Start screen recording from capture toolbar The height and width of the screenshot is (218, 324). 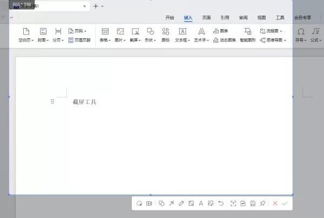coord(149,203)
